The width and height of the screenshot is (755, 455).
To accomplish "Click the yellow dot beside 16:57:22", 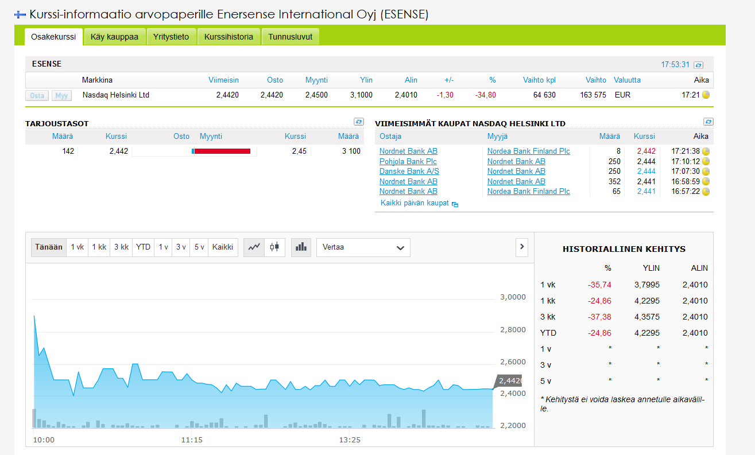I will 706,191.
